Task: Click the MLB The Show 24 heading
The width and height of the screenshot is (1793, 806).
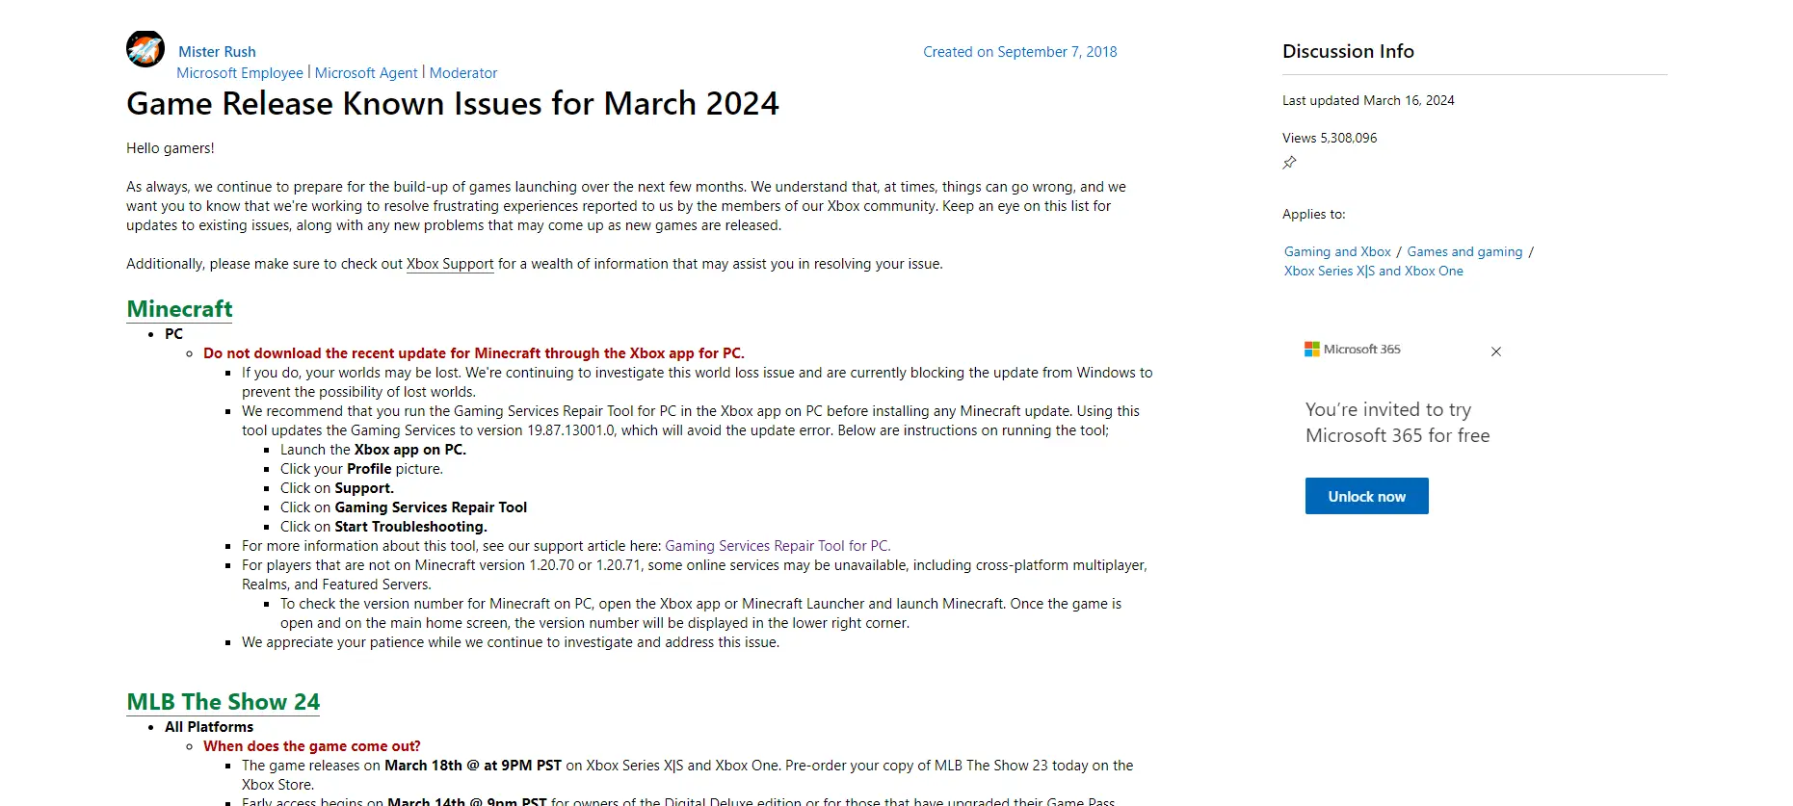Action: (224, 702)
